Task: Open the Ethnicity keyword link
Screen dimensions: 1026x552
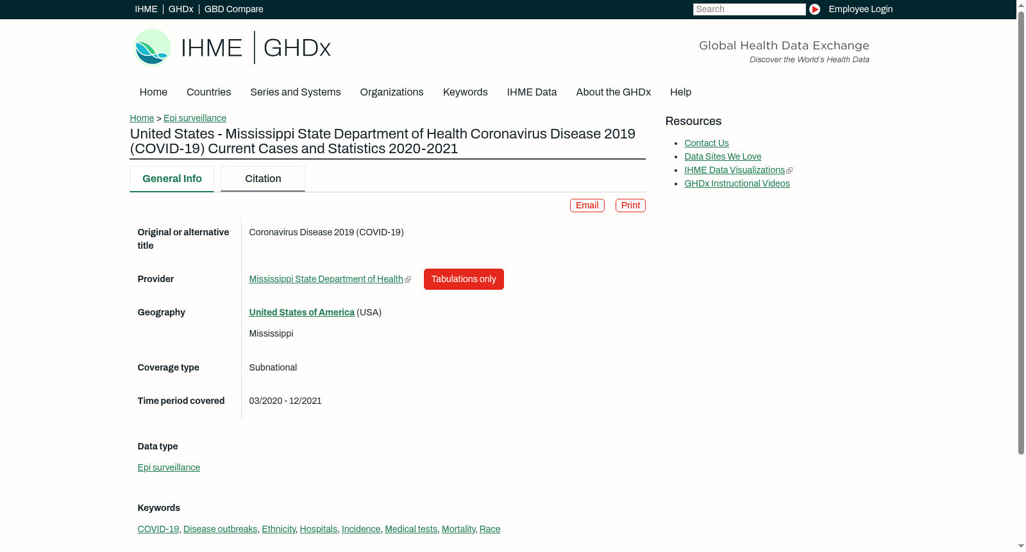Action: point(278,529)
